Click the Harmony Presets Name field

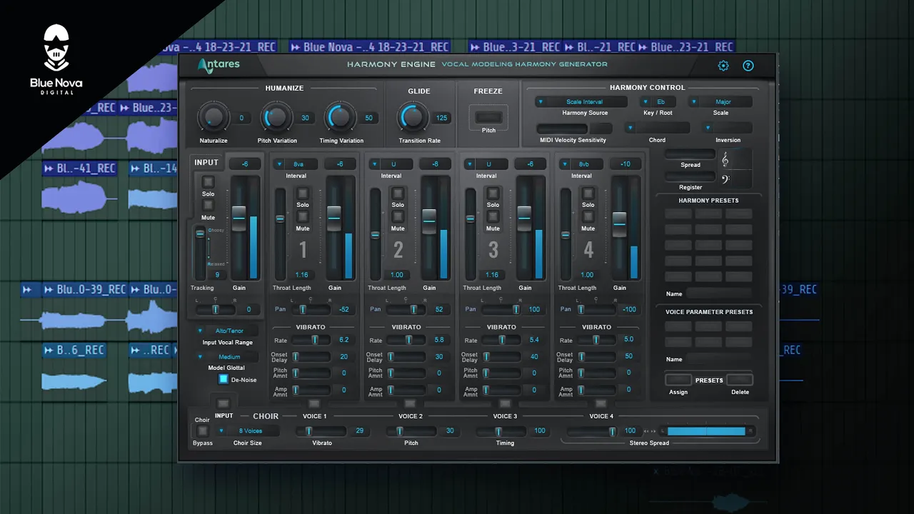click(719, 293)
